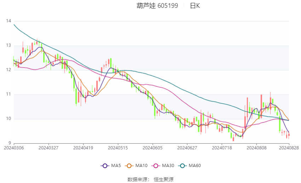Click y-axis value 9
The width and height of the screenshot is (301, 183).
point(10,143)
